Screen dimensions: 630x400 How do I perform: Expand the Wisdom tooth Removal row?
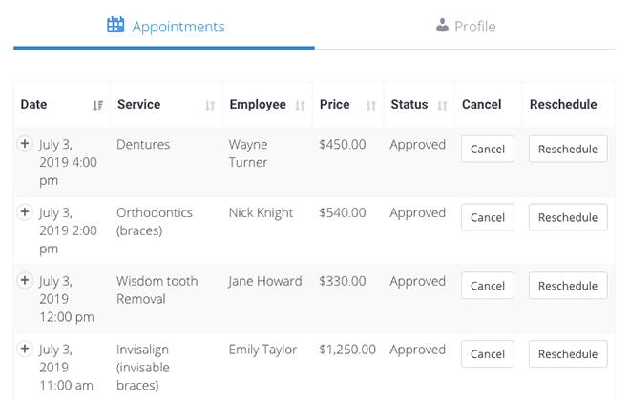[25, 280]
